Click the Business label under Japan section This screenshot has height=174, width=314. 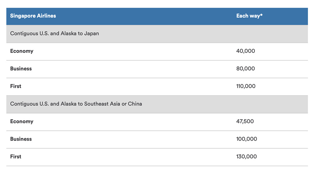[x=21, y=69]
